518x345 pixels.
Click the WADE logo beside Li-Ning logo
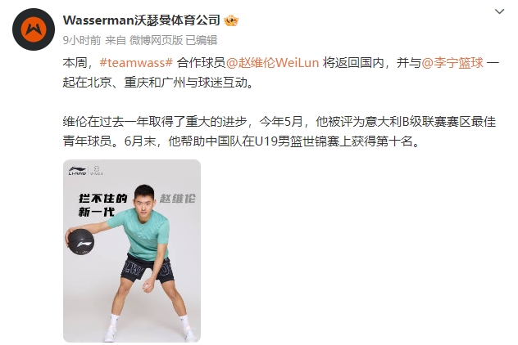[97, 171]
